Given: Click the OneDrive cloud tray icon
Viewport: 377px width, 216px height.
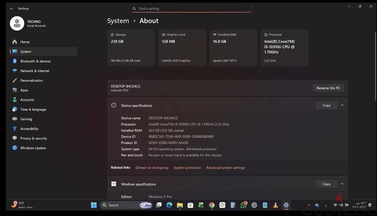Looking at the screenshot, I should (317, 206).
